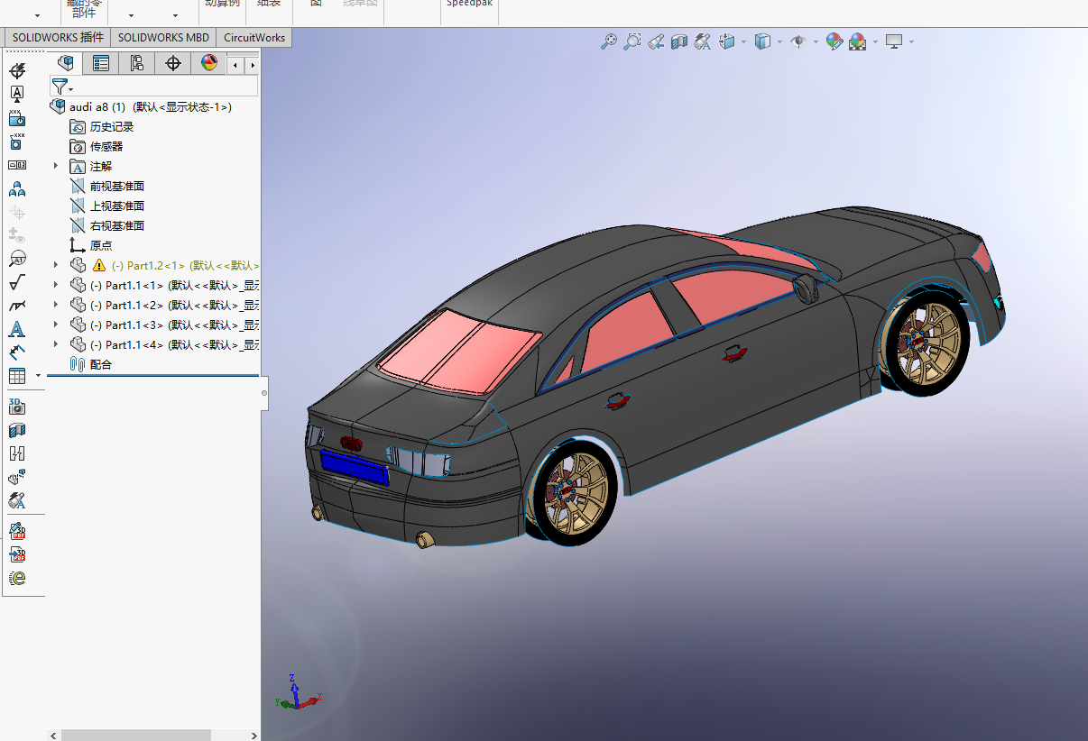This screenshot has width=1088, height=741.
Task: Select the 配合 mates folder in tree
Action: pos(100,364)
